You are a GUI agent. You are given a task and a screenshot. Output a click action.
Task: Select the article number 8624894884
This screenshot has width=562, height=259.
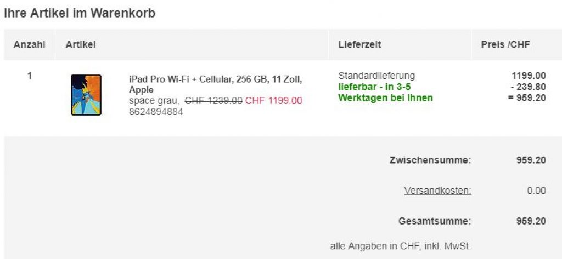[156, 112]
